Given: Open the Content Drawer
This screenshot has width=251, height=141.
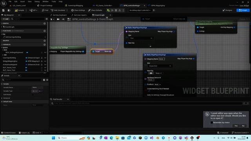Looking at the screenshot, I should (x=9, y=133).
